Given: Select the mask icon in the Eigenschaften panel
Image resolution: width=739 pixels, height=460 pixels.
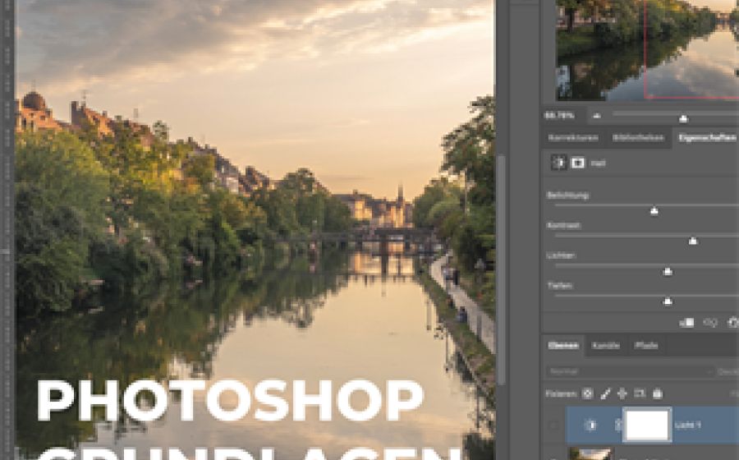Looking at the screenshot, I should point(577,163).
